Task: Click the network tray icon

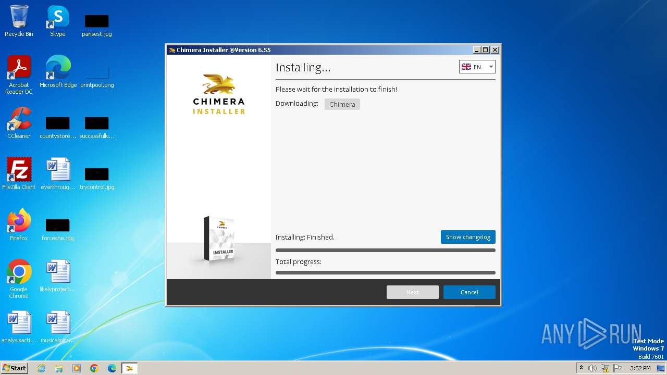Action: click(605, 368)
